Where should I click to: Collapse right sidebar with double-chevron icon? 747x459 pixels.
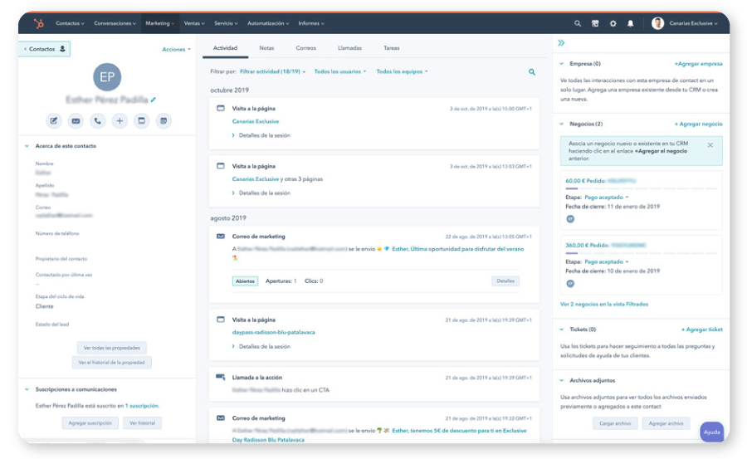[561, 43]
